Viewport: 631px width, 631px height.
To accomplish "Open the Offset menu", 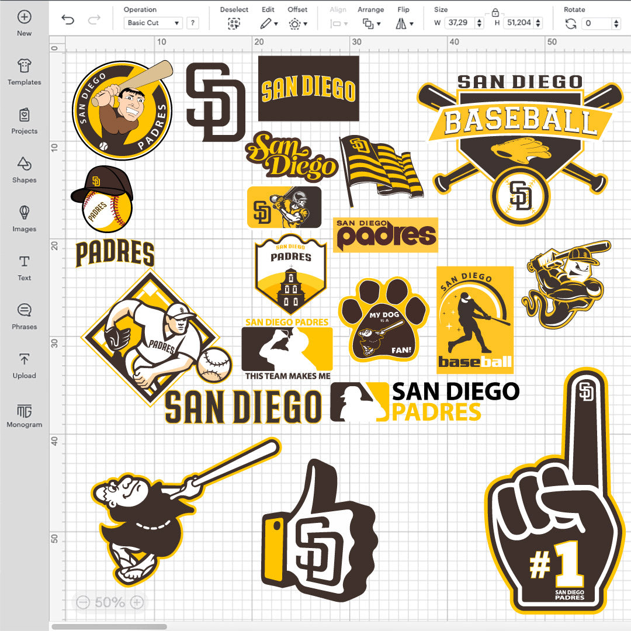I will [x=297, y=23].
